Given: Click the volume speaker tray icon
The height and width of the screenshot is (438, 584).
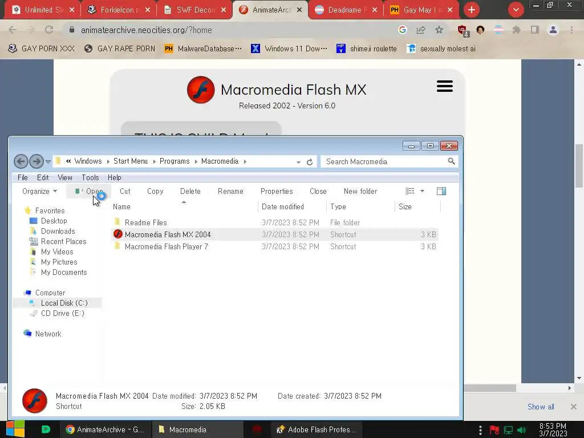Looking at the screenshot, I should [x=521, y=430].
